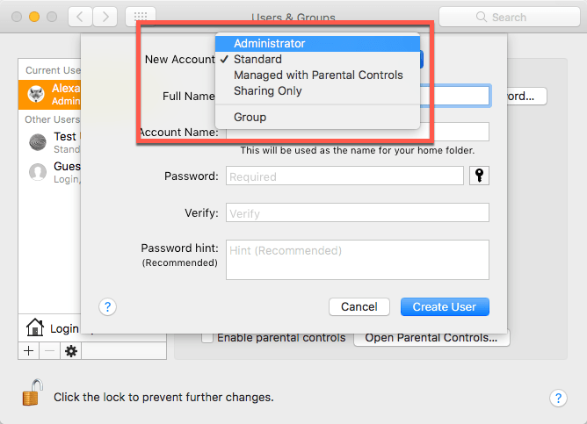Click into the Password hint box
This screenshot has height=424, width=587.
pos(357,259)
